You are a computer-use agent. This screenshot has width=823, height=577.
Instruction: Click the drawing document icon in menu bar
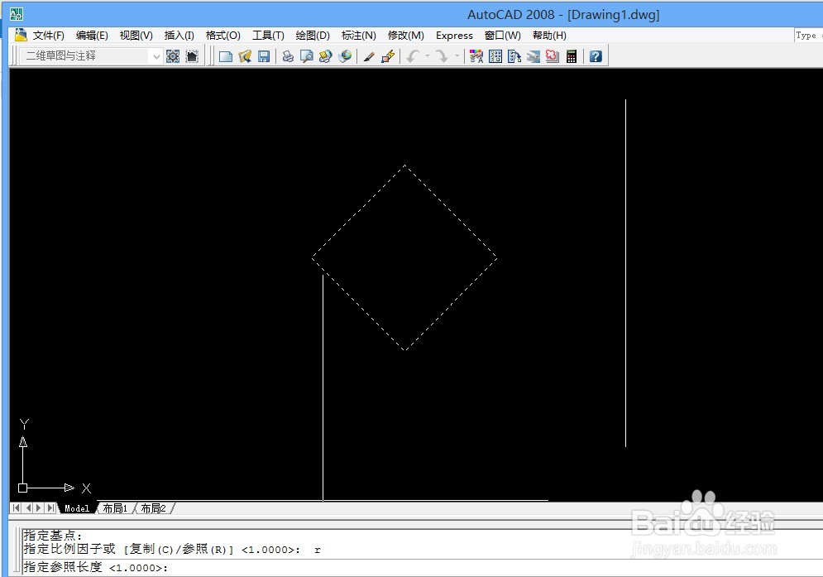click(x=21, y=36)
